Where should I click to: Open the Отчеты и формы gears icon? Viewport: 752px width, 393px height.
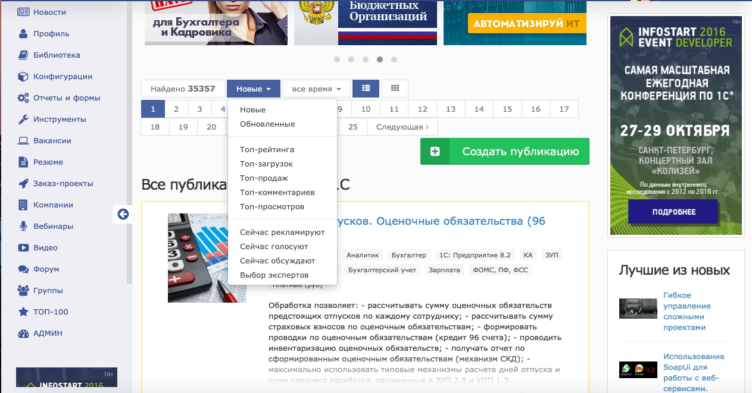pyautogui.click(x=23, y=98)
